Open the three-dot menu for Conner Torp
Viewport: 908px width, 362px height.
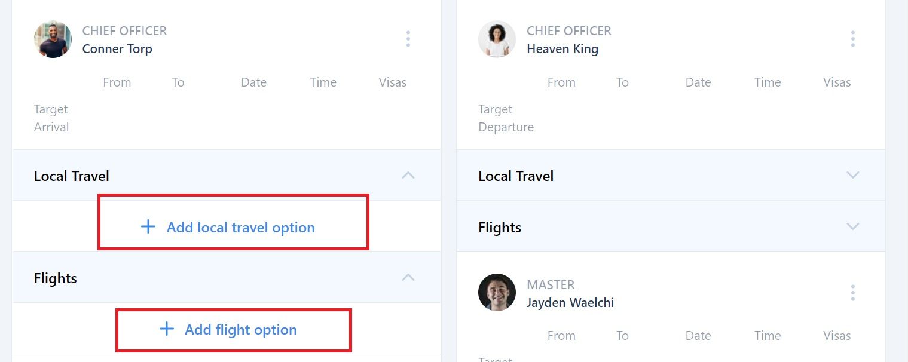[x=408, y=39]
